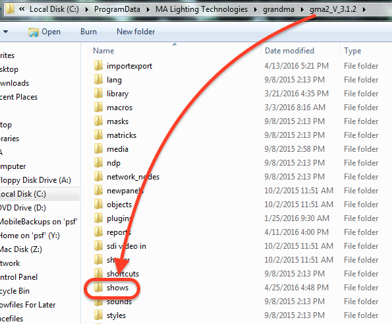
Task: Click the address bar folder icon
Action: point(10,9)
